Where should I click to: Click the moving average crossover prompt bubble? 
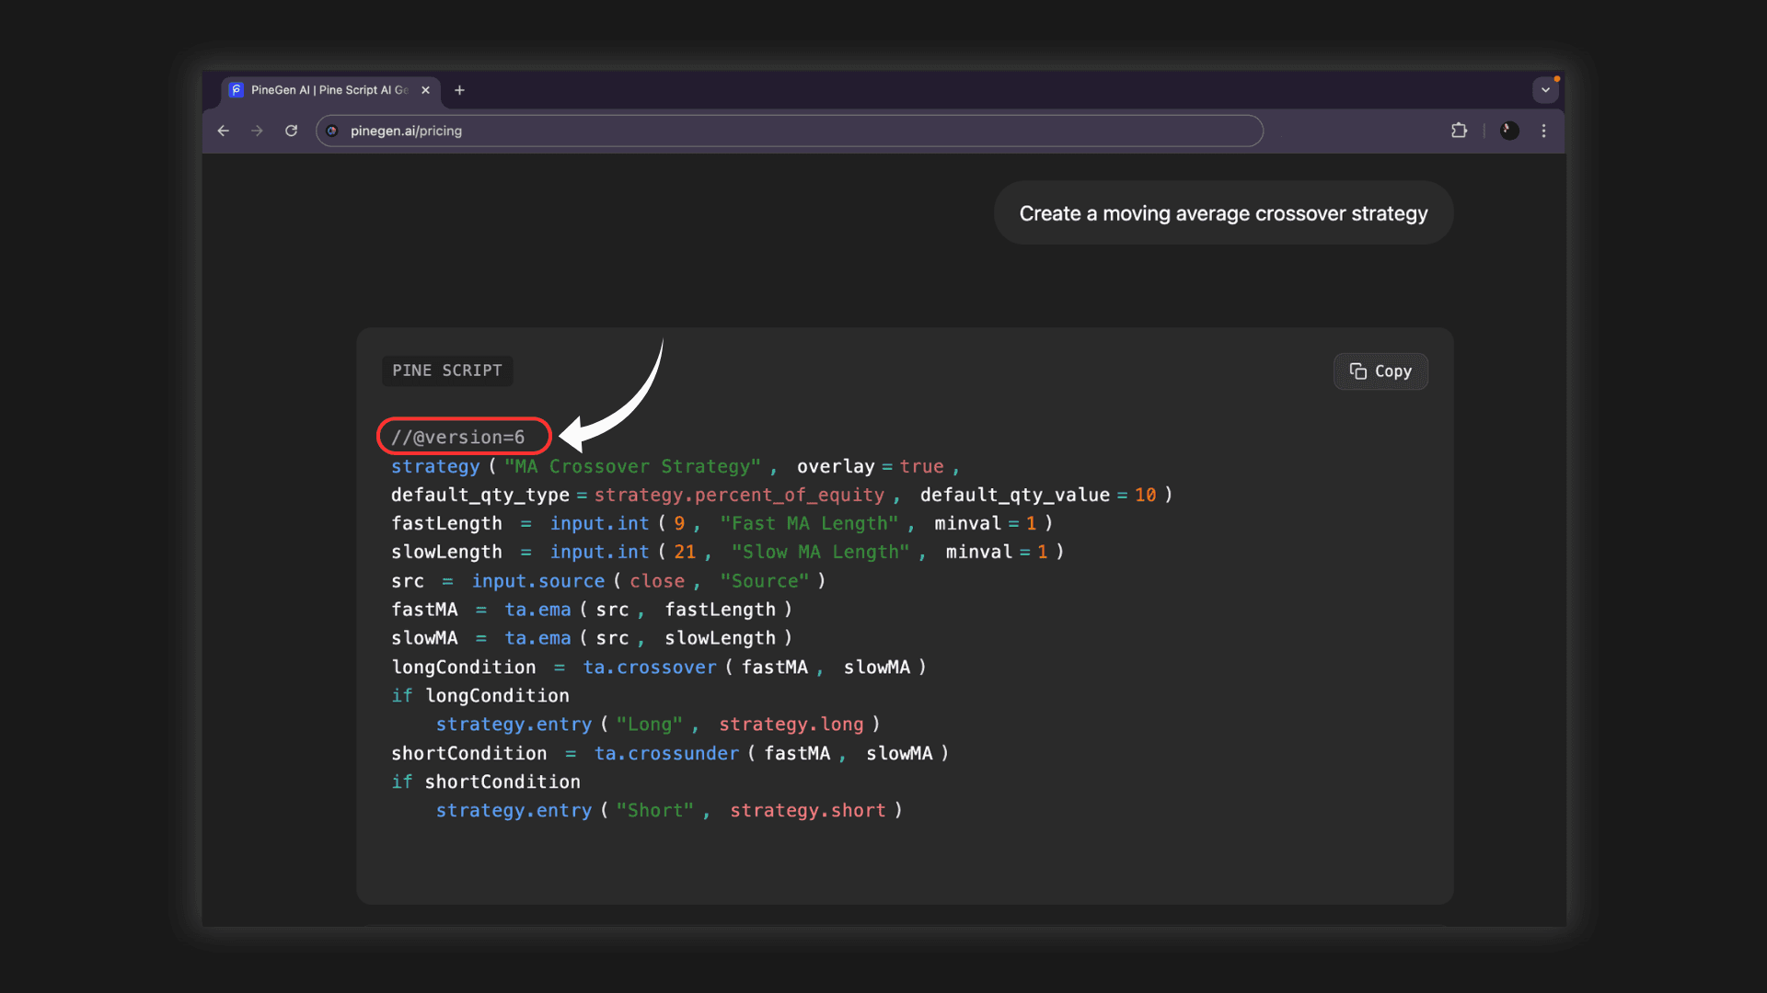pyautogui.click(x=1222, y=213)
